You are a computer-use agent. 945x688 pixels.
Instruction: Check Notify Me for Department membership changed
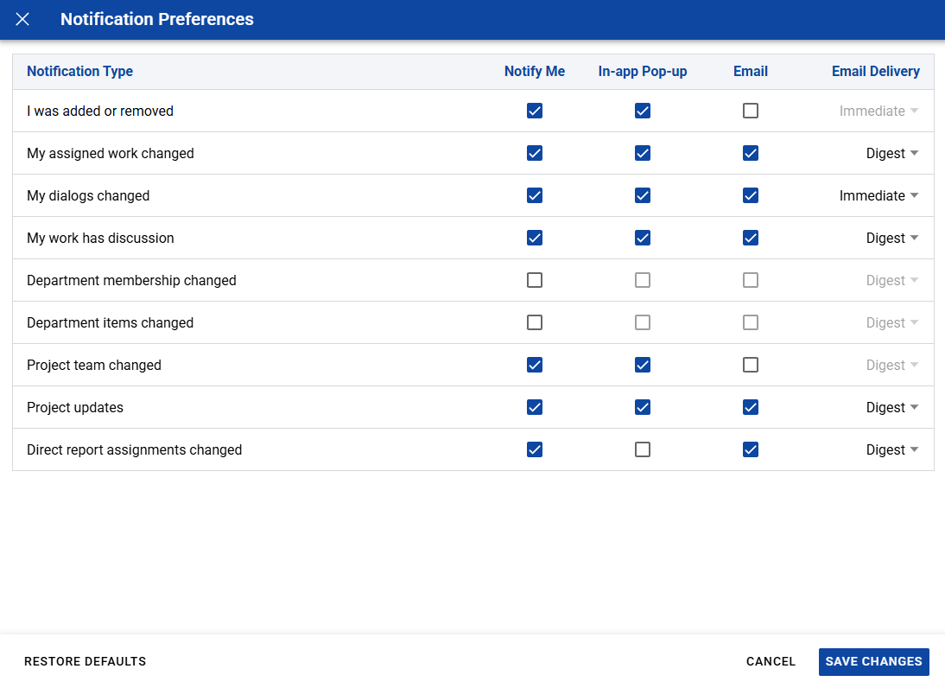coord(535,280)
